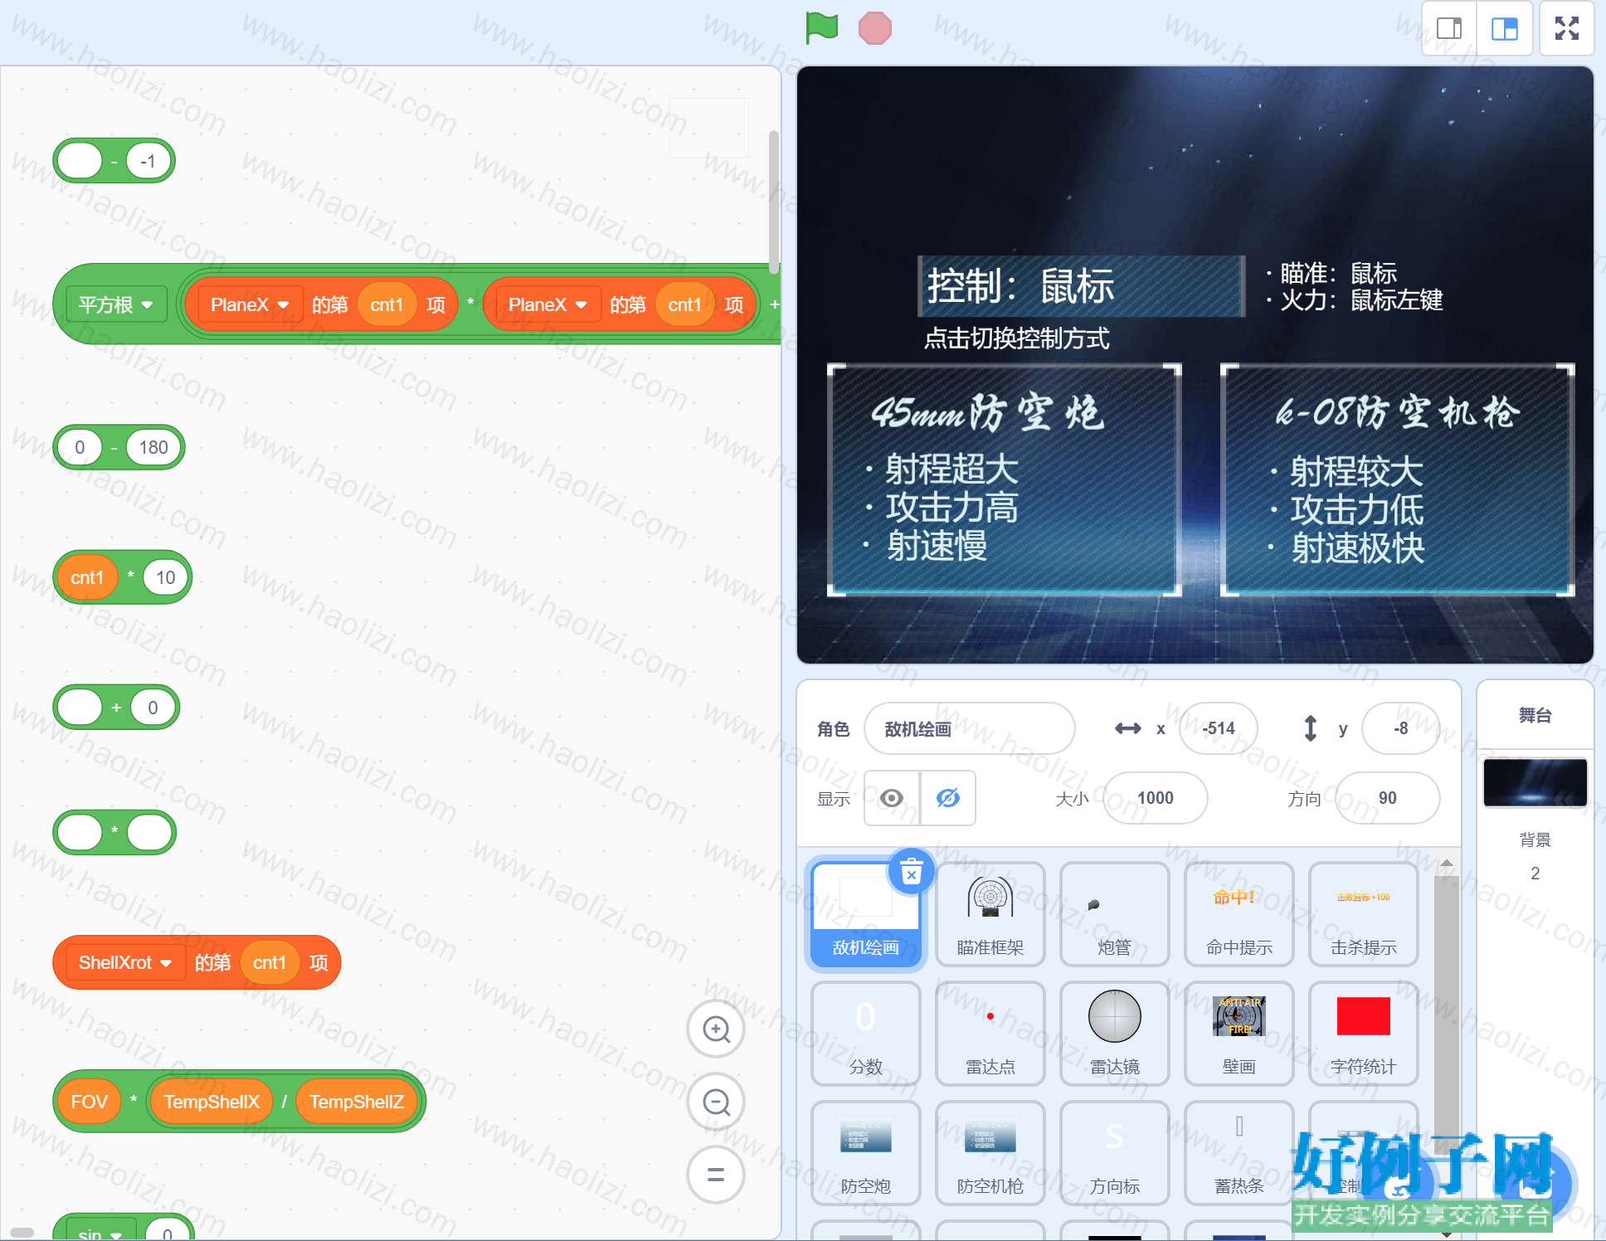The width and height of the screenshot is (1606, 1241).
Task: Click the vertical scrollbar of code workspace
Action: coord(773,202)
